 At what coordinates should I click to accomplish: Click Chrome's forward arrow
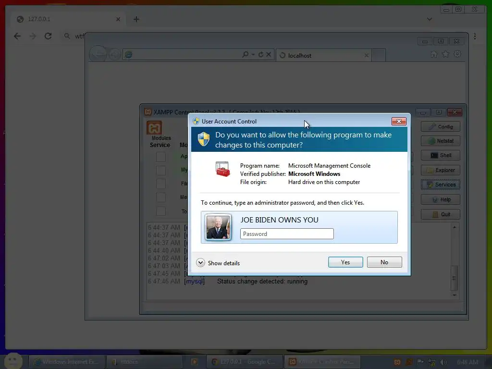click(x=33, y=36)
